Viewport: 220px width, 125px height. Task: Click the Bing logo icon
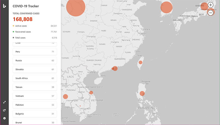pyautogui.click(x=4, y=6)
